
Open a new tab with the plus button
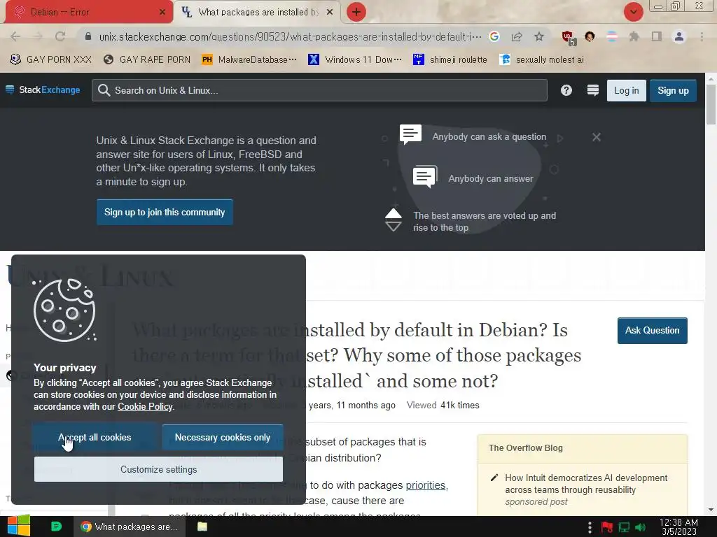point(356,12)
